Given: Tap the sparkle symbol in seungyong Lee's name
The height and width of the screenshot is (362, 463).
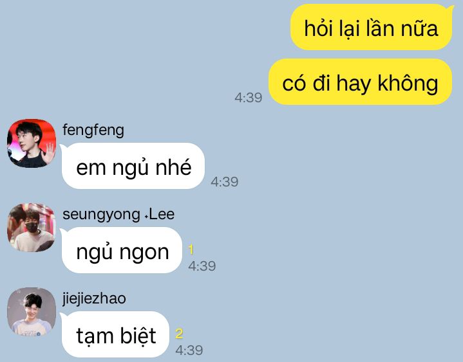Looking at the screenshot, I should click(146, 217).
